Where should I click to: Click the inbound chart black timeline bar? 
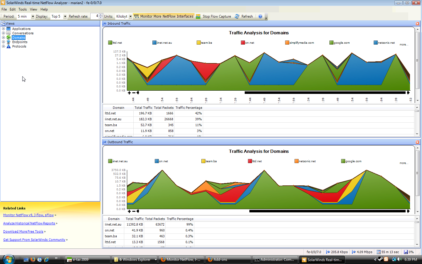point(325,93)
